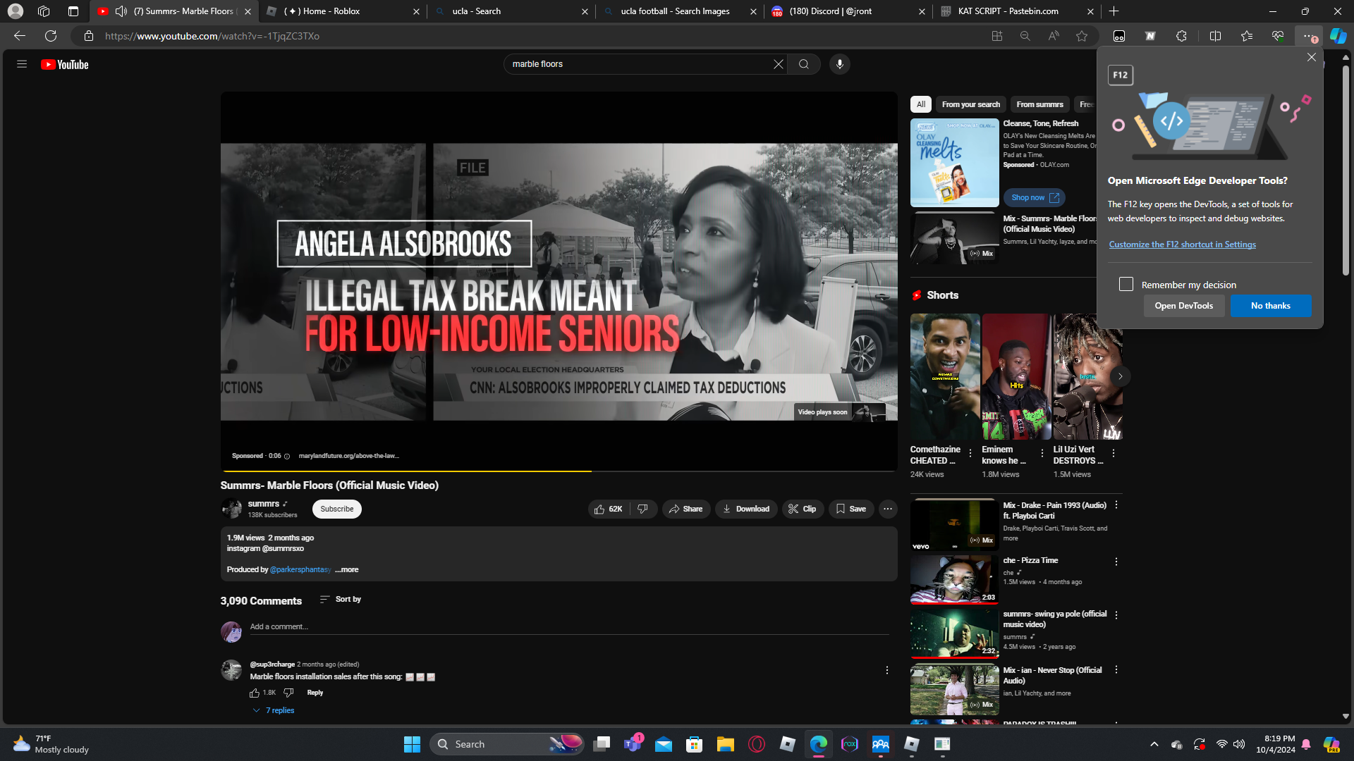This screenshot has width=1354, height=761.
Task: Open more actions menu under the video
Action: coord(888,509)
